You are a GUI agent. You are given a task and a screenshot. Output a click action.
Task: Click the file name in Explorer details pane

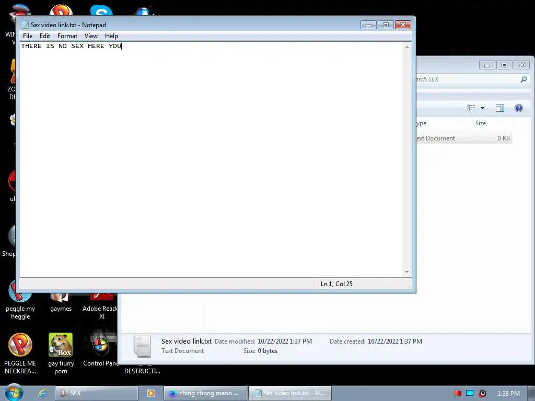pyautogui.click(x=187, y=341)
